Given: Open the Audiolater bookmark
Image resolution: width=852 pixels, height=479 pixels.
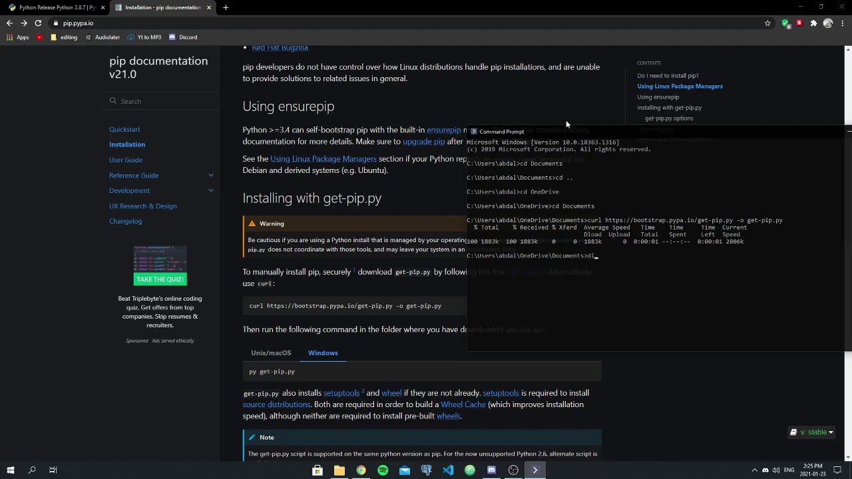Looking at the screenshot, I should [x=103, y=37].
